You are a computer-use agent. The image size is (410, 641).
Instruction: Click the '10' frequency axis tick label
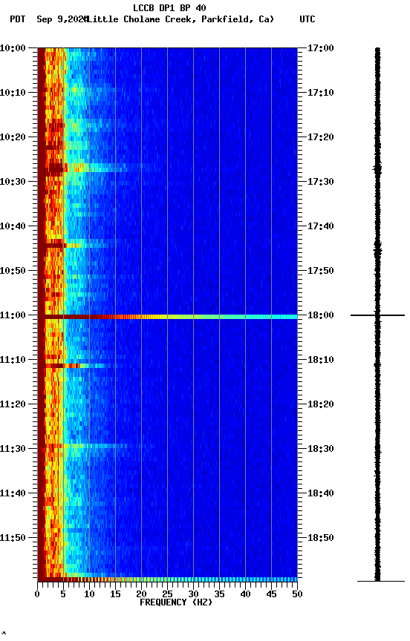89,595
